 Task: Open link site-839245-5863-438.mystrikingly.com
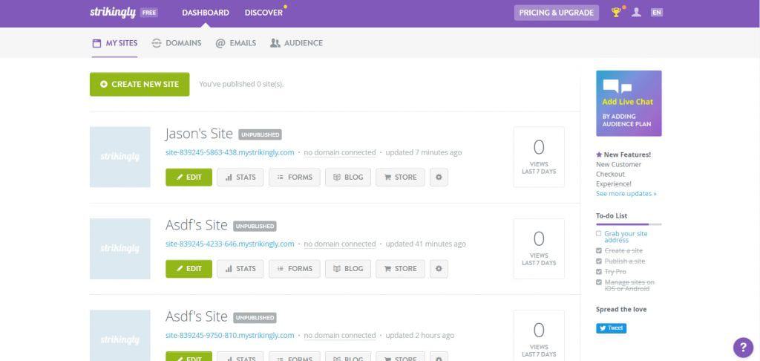[x=230, y=152]
